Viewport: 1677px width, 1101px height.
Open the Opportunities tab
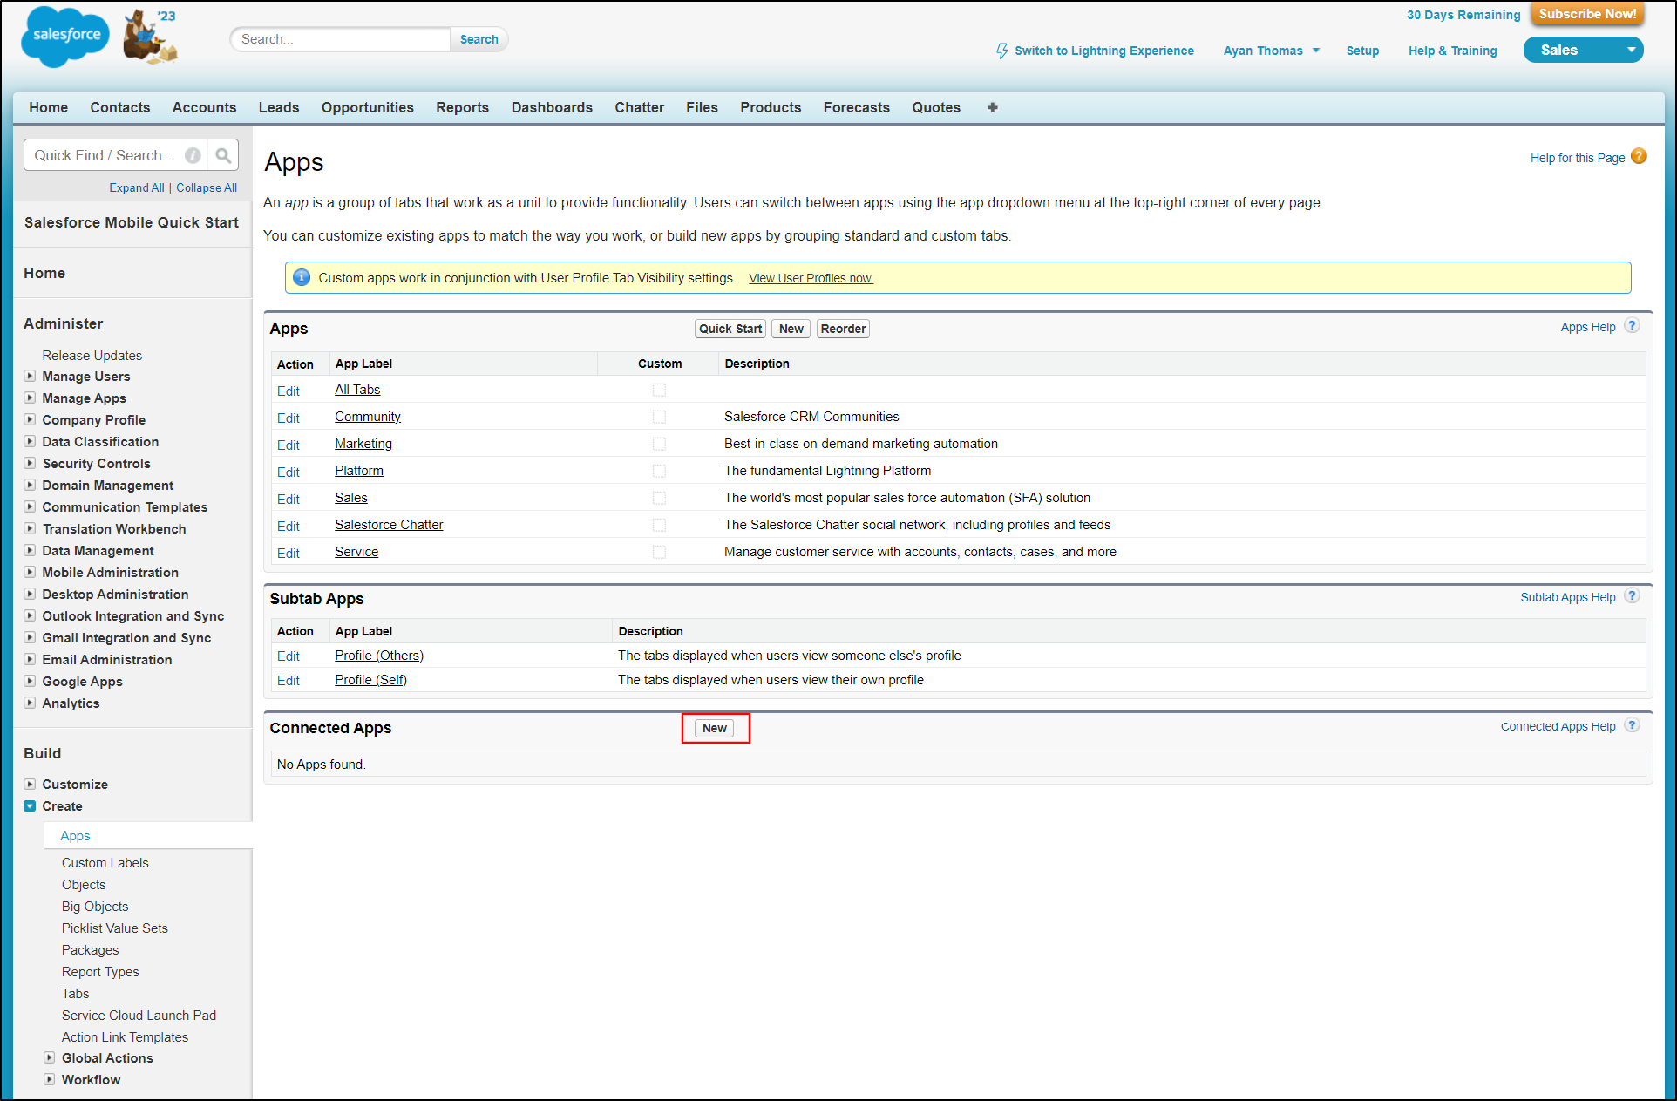click(367, 107)
